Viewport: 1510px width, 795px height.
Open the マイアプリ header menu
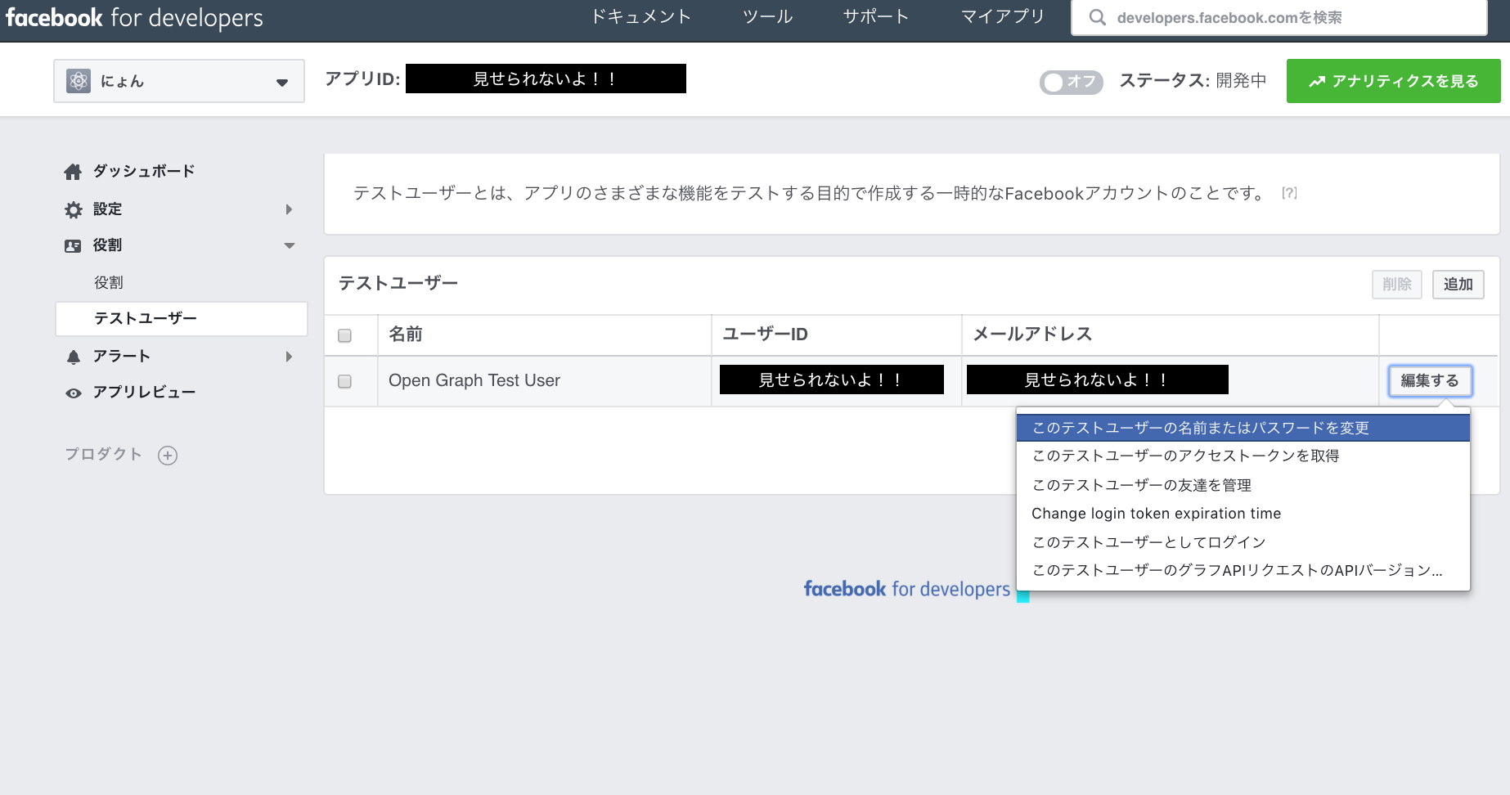[x=1003, y=17]
